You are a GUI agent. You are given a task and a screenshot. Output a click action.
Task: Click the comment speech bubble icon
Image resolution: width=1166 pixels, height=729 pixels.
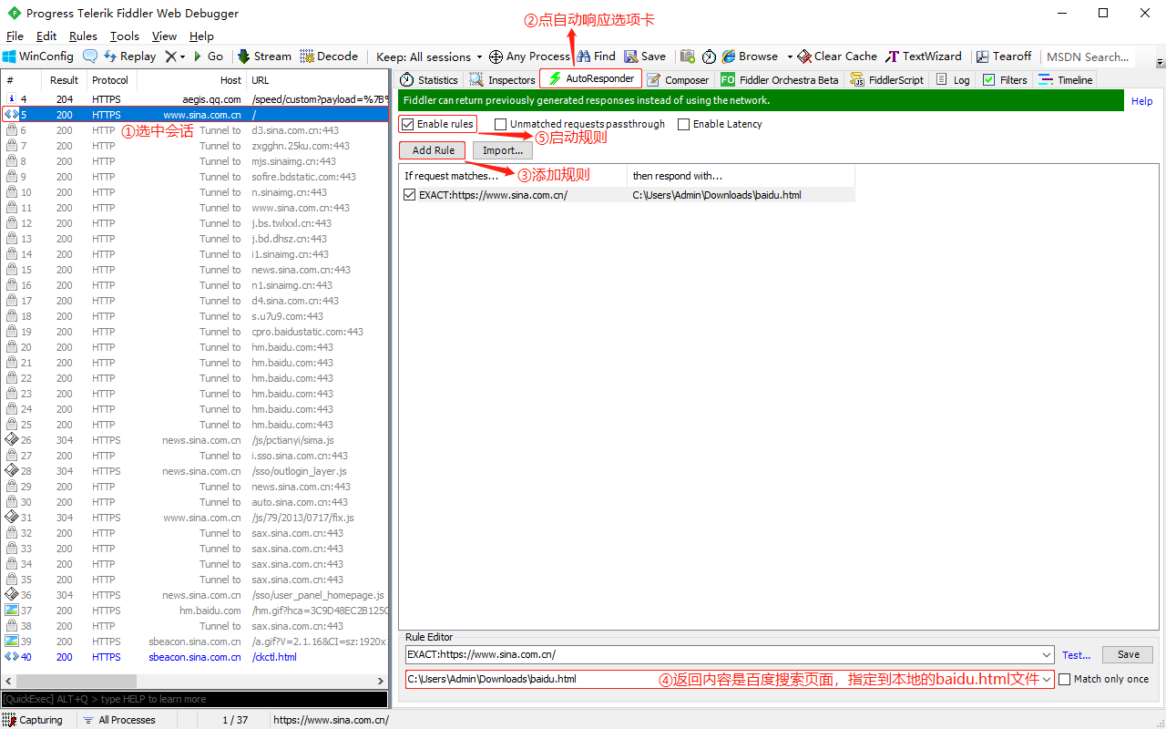tap(90, 56)
